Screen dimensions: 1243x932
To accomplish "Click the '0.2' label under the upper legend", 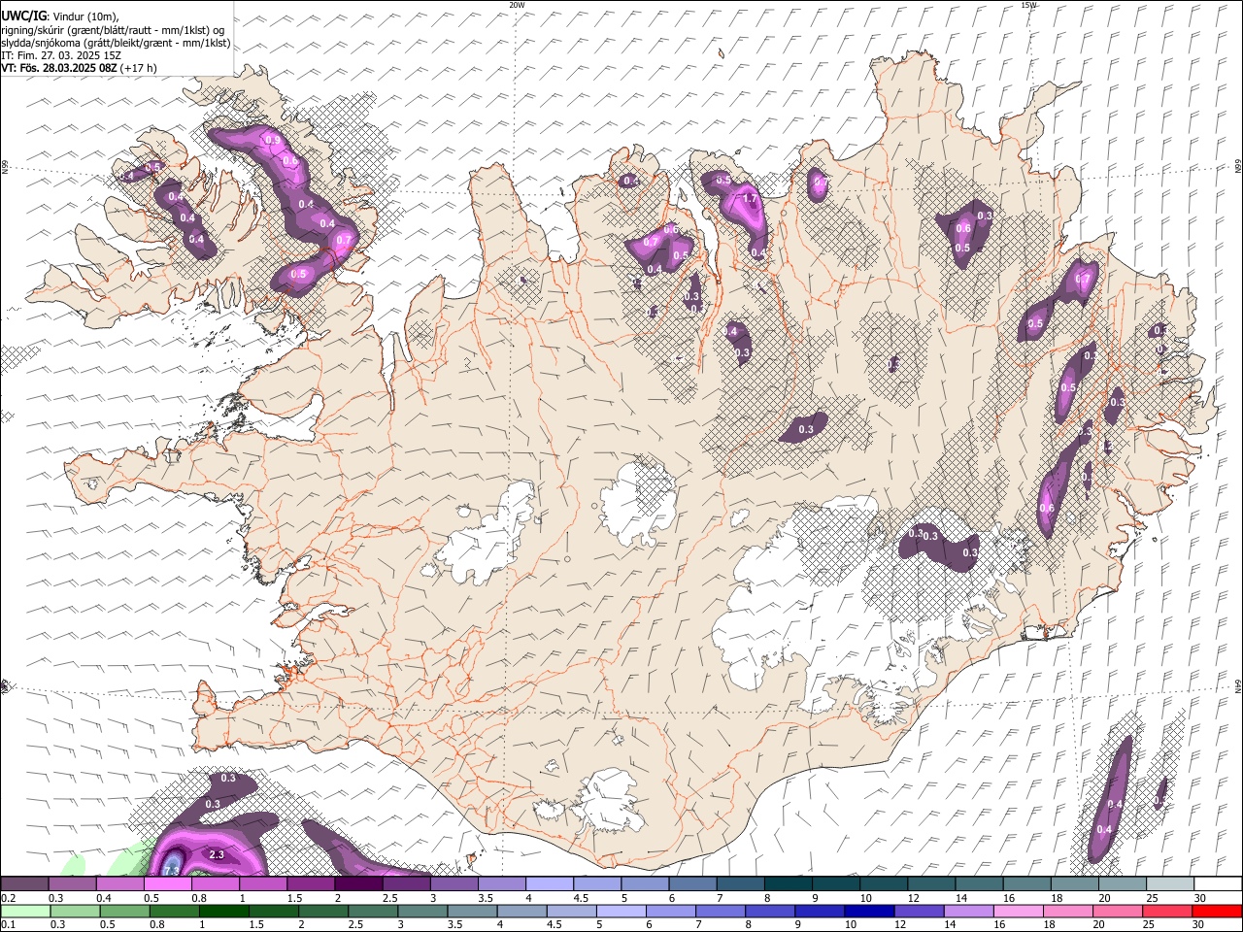I will point(8,898).
